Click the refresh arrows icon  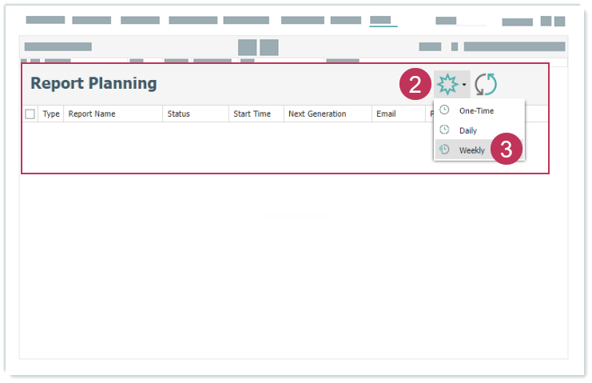coord(486,84)
